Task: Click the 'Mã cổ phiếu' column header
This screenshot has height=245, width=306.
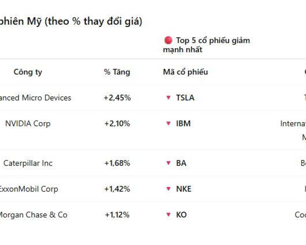Action: click(x=185, y=72)
